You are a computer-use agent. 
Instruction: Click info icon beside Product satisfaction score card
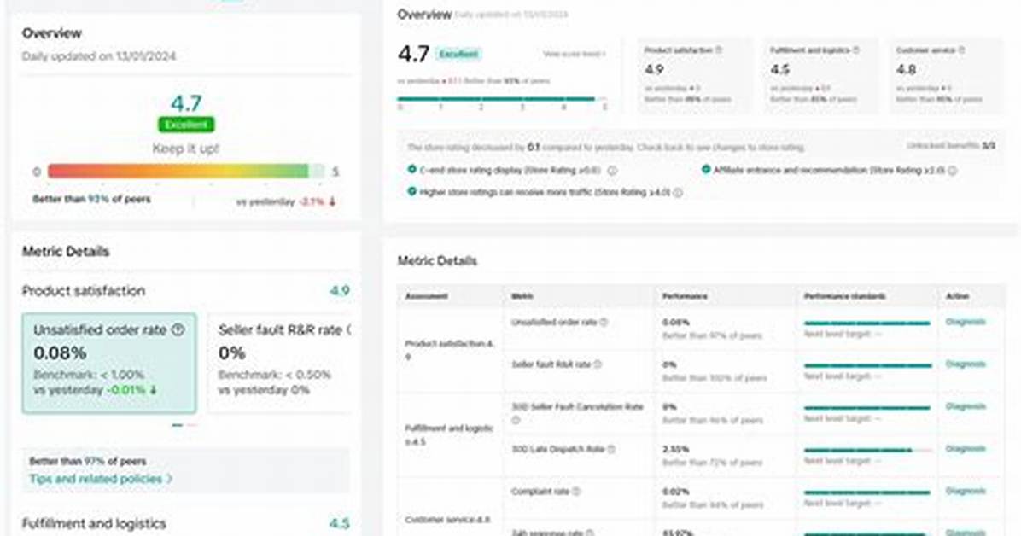[719, 50]
